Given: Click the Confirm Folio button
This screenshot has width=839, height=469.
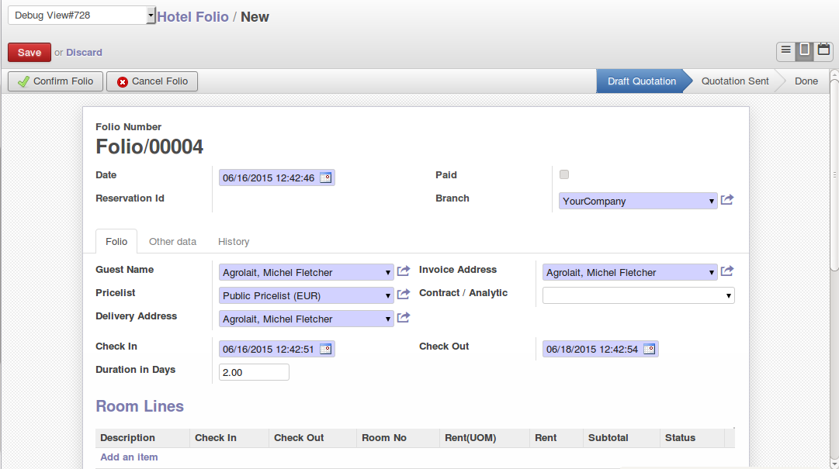Looking at the screenshot, I should click(55, 81).
